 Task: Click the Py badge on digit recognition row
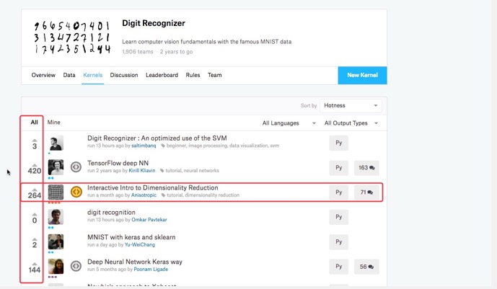[339, 217]
